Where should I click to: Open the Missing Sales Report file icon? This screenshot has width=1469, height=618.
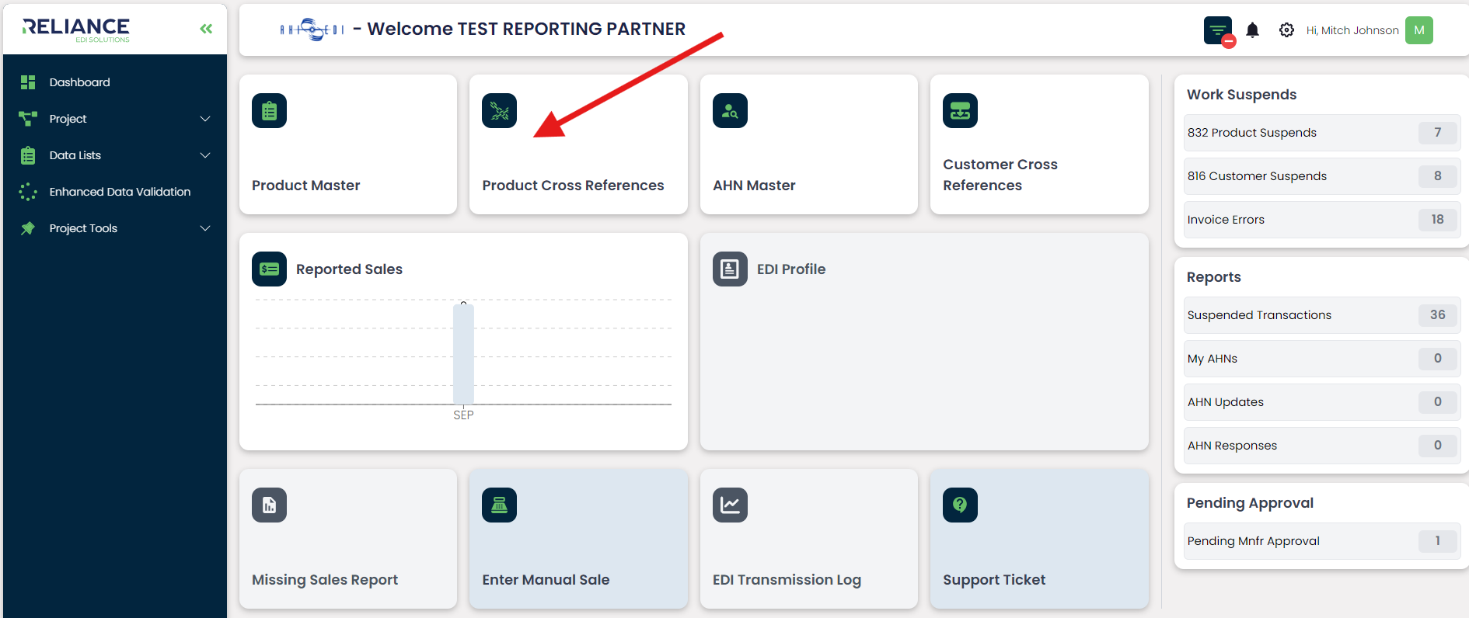click(x=269, y=505)
